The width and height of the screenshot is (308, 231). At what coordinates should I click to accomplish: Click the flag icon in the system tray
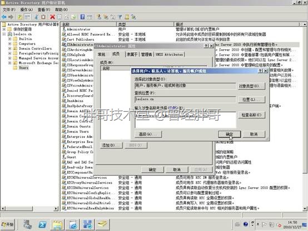tap(264, 224)
